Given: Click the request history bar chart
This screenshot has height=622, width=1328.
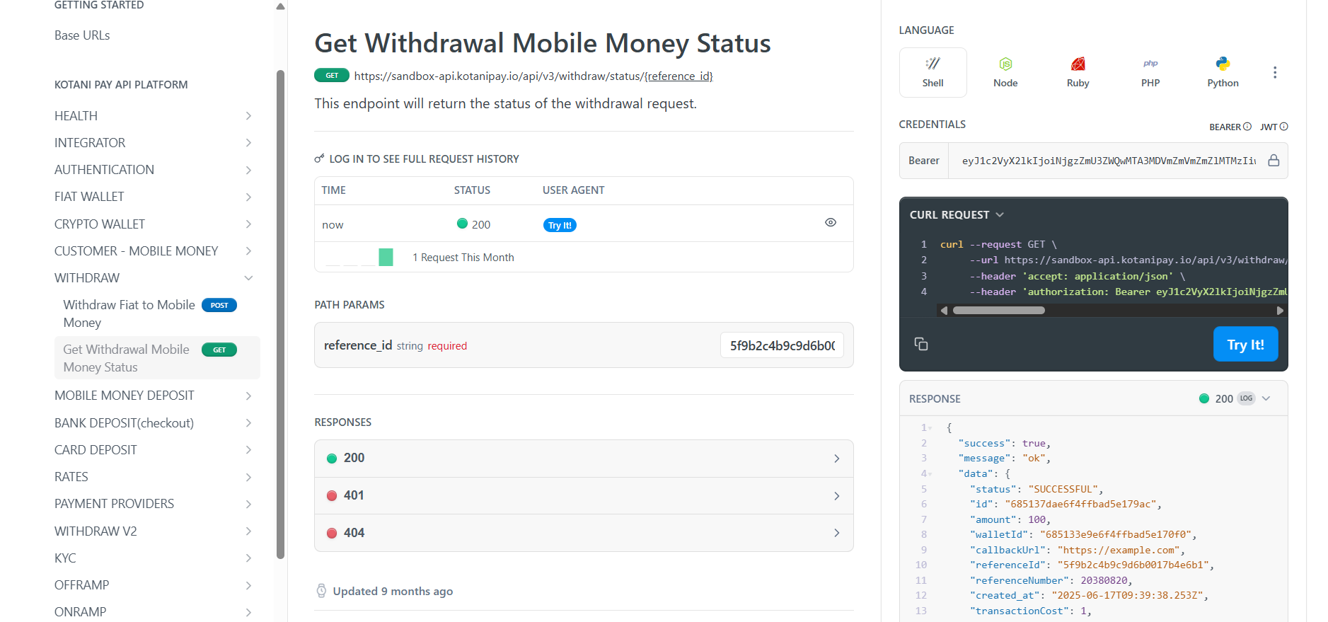Looking at the screenshot, I should point(359,257).
